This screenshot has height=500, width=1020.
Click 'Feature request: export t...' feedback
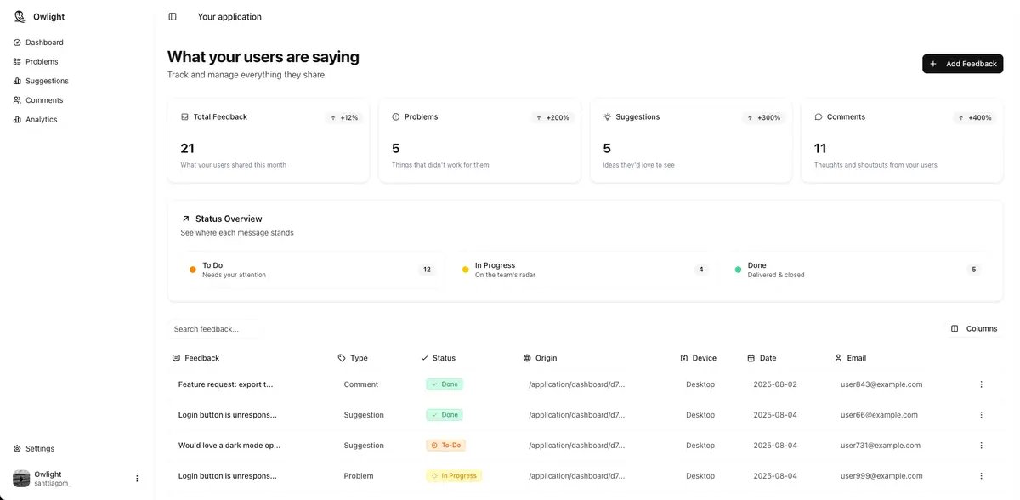tap(226, 384)
